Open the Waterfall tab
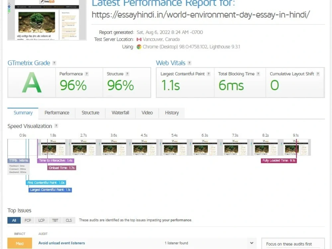The width and height of the screenshot is (332, 249). 120,113
